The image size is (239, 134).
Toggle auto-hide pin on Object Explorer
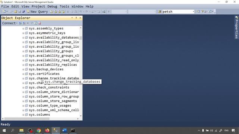[x=76, y=18]
